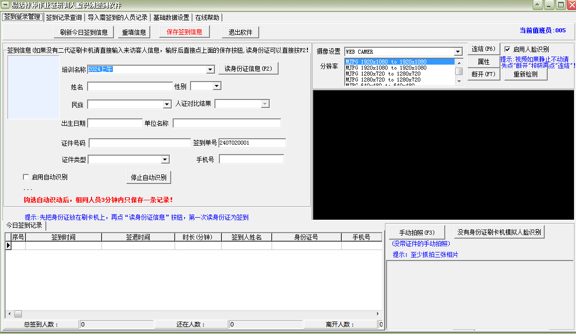Open the 摄像设置 WEB CAMER dropdown

(x=458, y=52)
